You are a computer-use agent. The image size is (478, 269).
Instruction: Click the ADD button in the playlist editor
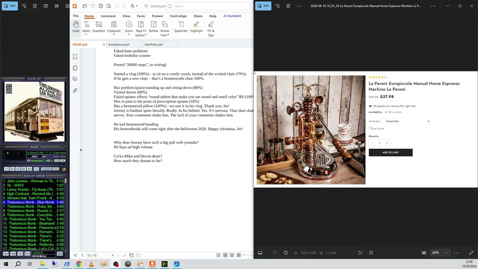coord(6,254)
